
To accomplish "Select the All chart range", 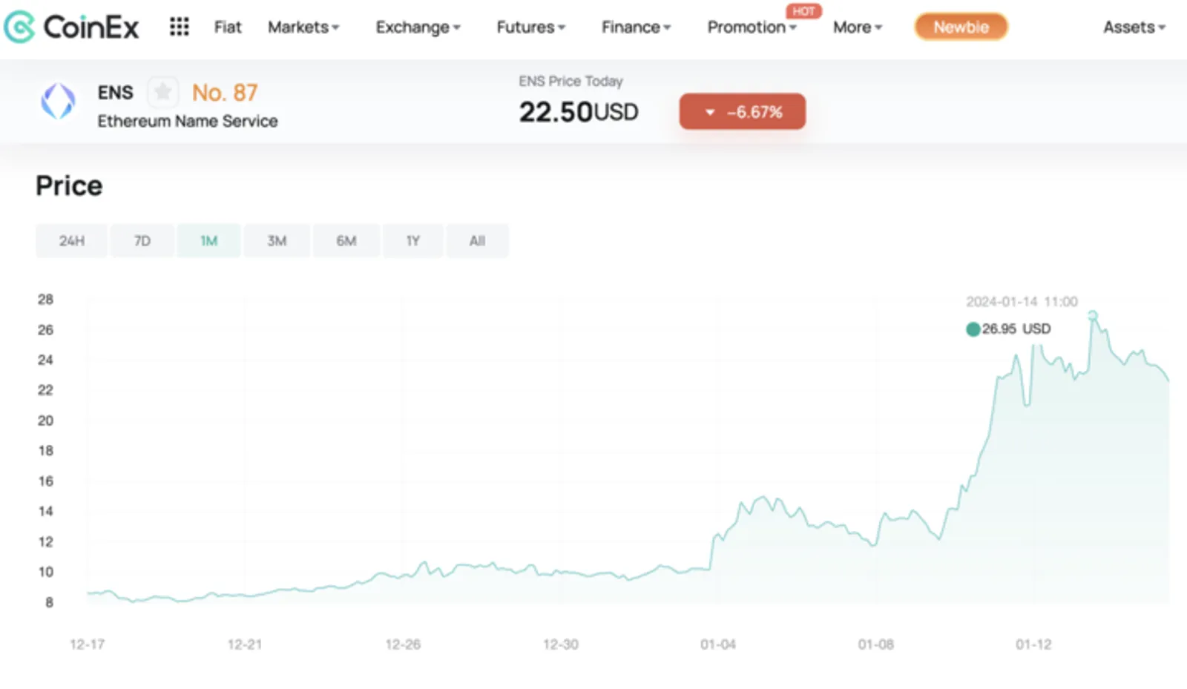I will [x=477, y=241].
